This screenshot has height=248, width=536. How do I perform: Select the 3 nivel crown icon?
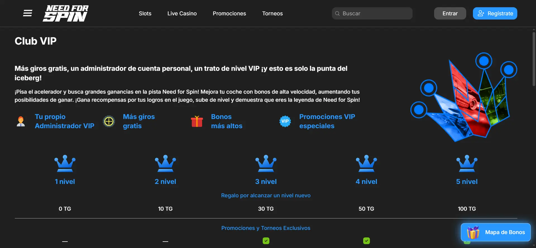tap(266, 164)
